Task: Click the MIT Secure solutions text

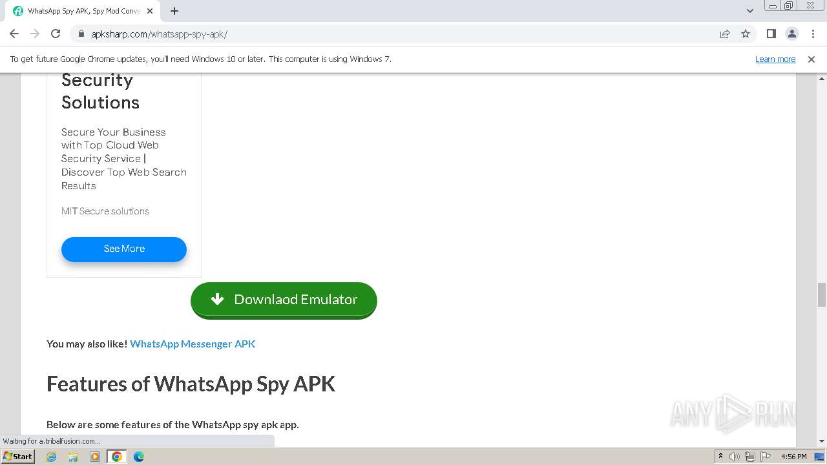Action: (x=105, y=211)
